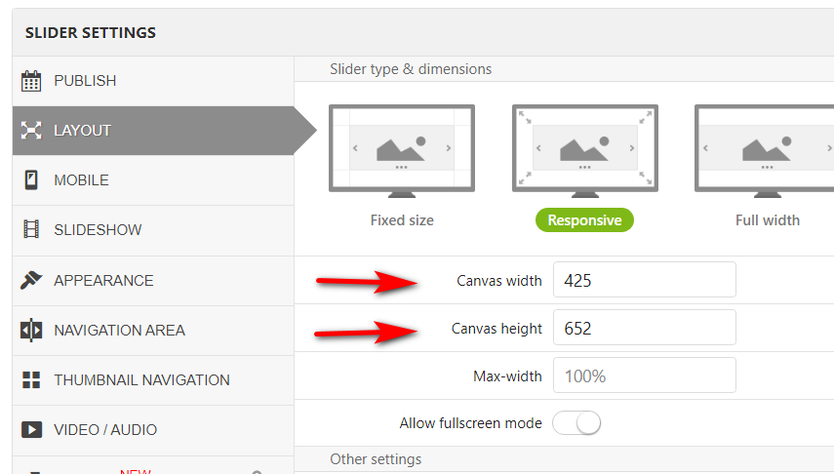834x474 pixels.
Task: Click the Fixed size label
Action: (x=402, y=220)
